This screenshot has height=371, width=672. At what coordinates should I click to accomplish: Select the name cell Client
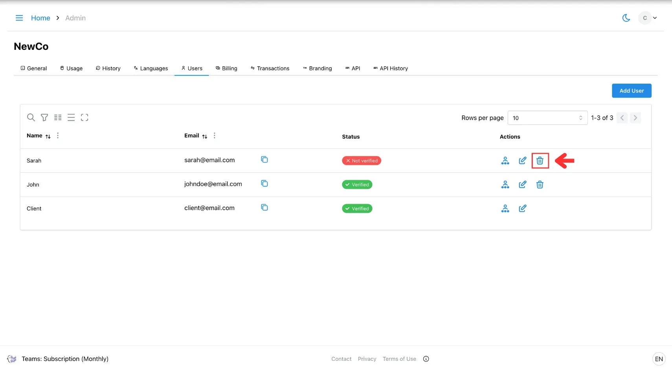34,208
